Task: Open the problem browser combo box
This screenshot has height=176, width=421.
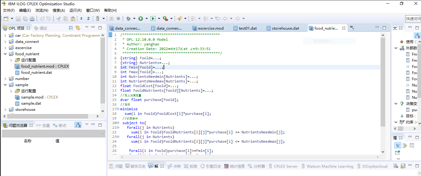Action: pos(54,133)
